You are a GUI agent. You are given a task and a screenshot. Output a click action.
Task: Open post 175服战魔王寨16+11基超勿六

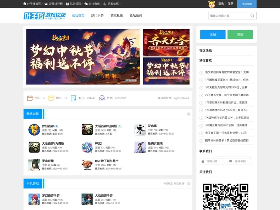point(227,80)
